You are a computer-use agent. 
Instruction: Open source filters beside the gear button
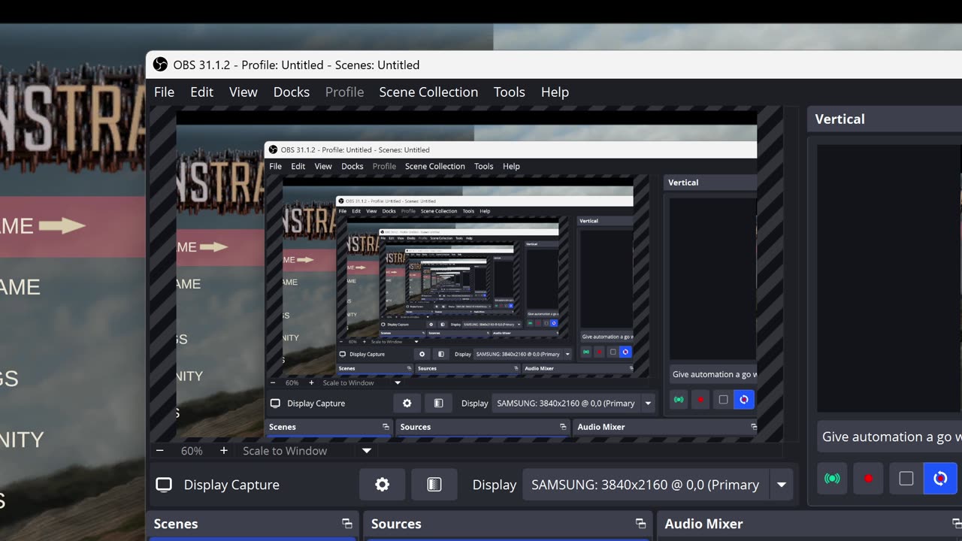click(434, 485)
